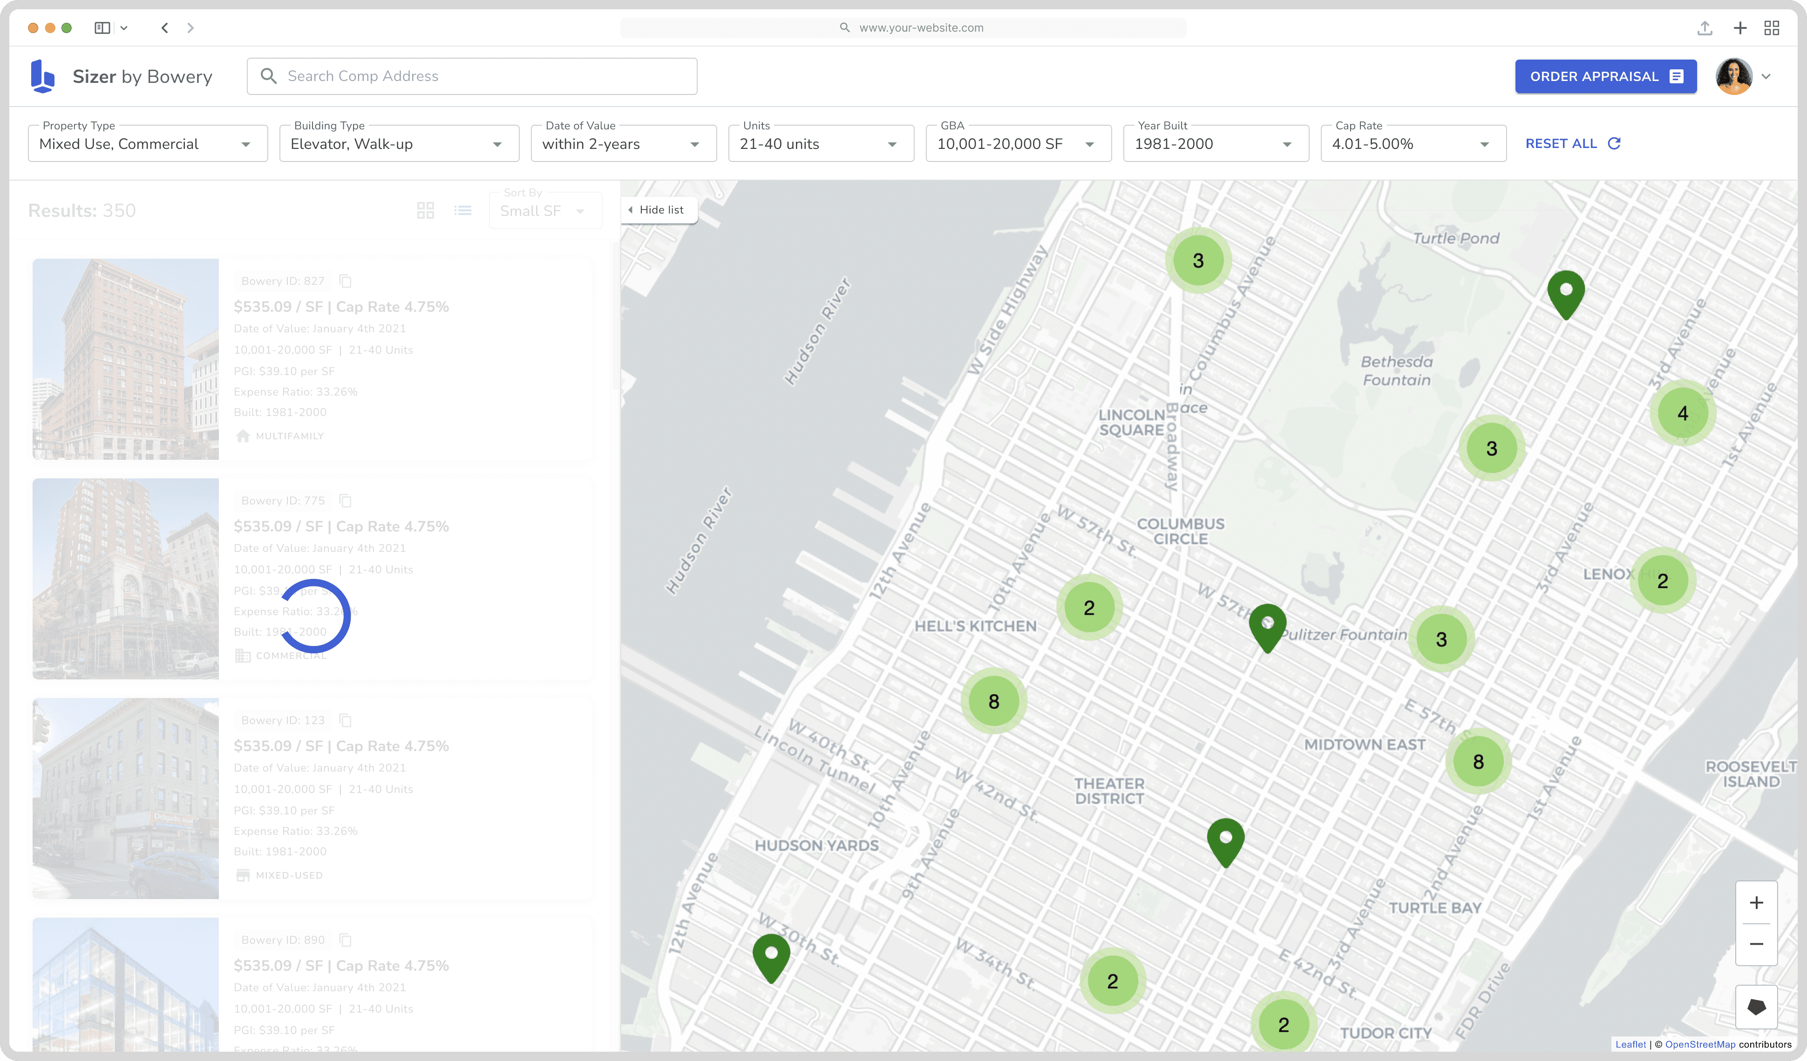This screenshot has height=1061, width=1807.
Task: Expand the browser sidebar options chevron
Action: point(124,28)
